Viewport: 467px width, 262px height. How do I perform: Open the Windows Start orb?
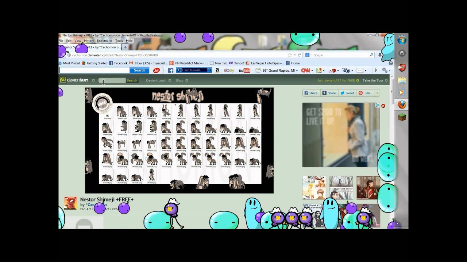pos(402,40)
